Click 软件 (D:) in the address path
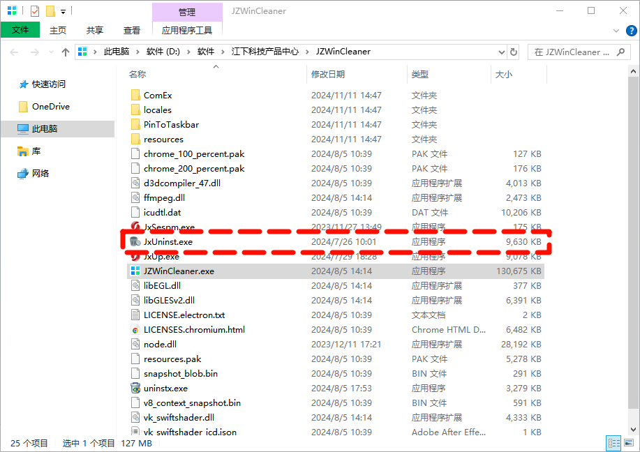640x452 pixels. click(x=163, y=52)
